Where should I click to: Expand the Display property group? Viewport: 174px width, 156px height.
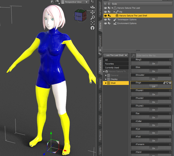106,79
